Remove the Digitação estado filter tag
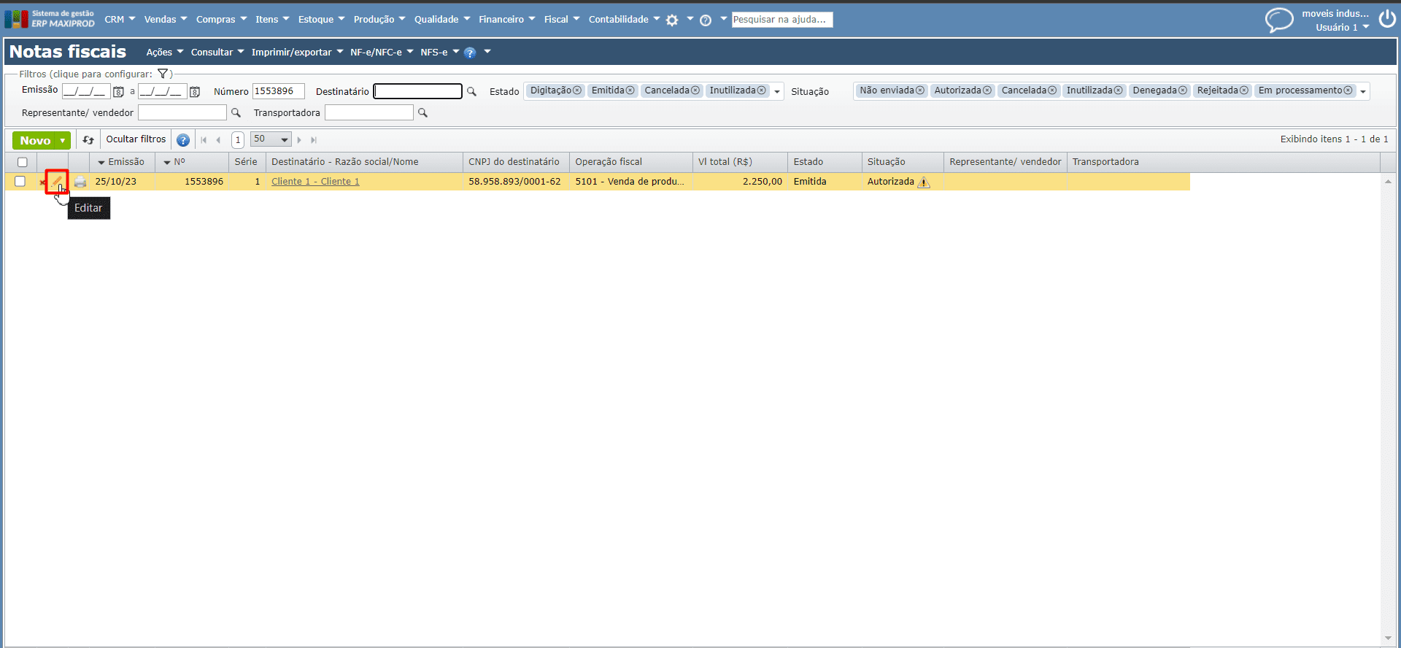 (x=577, y=90)
